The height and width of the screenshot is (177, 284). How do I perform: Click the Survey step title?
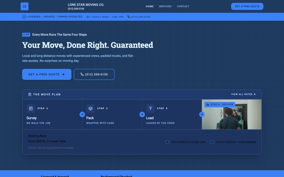click(32, 118)
